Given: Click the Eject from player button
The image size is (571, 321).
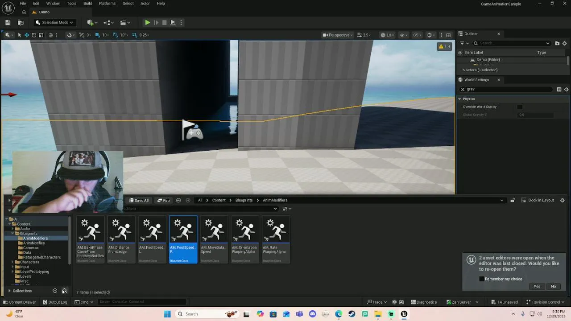Looking at the screenshot, I should click(x=173, y=22).
